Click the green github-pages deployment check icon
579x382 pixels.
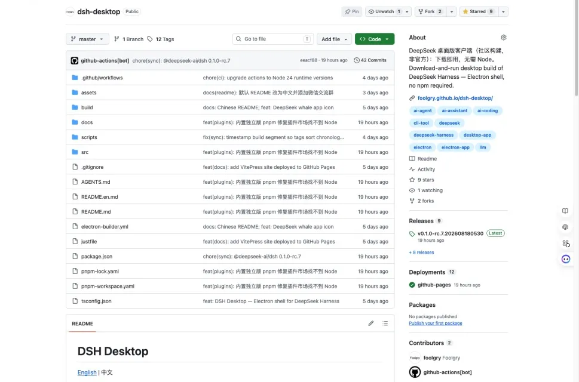pos(412,285)
